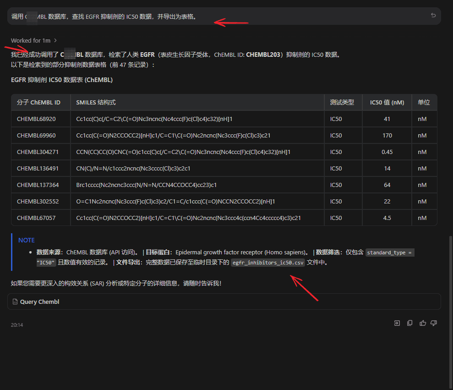Click the vertical scrollbar thumb

click(x=450, y=312)
